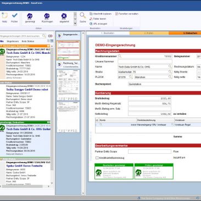Click the Notiz note icon
This screenshot has width=201, height=201.
(4, 15)
